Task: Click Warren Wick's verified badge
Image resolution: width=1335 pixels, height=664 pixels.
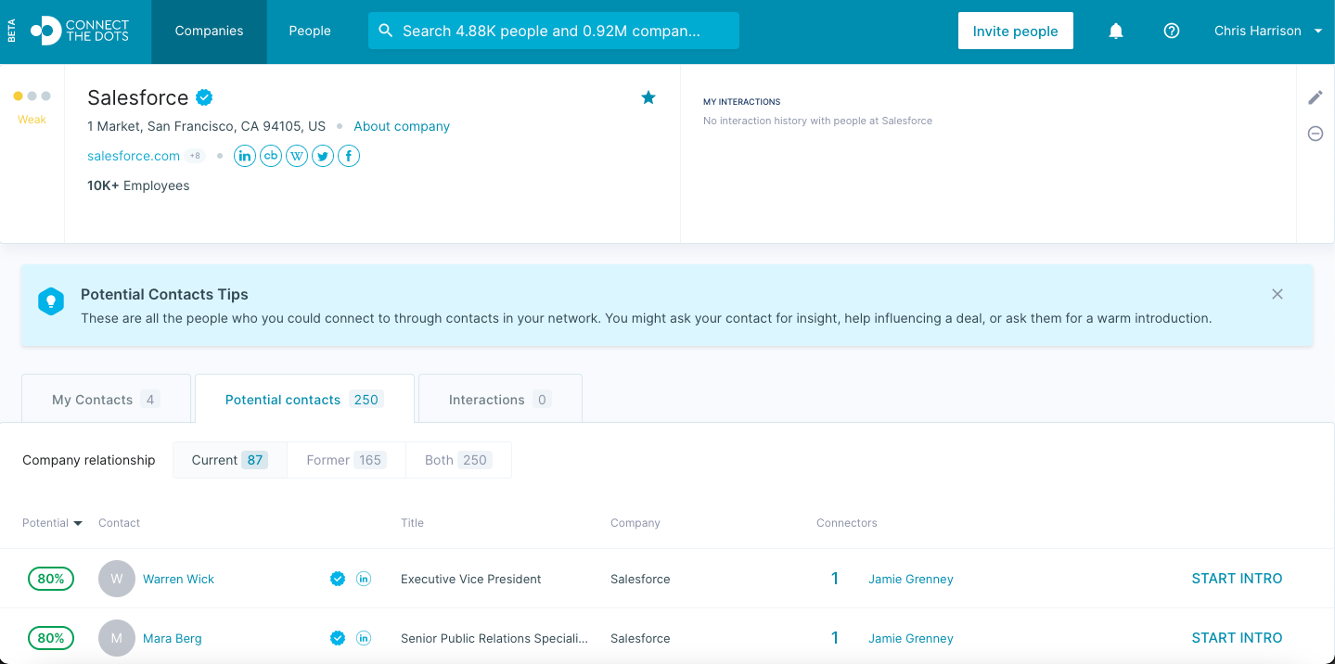Action: coord(338,579)
